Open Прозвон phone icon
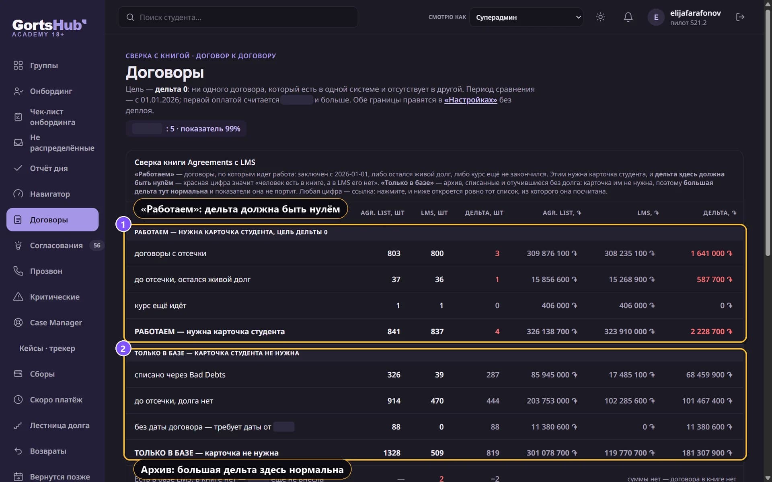 [x=18, y=271]
